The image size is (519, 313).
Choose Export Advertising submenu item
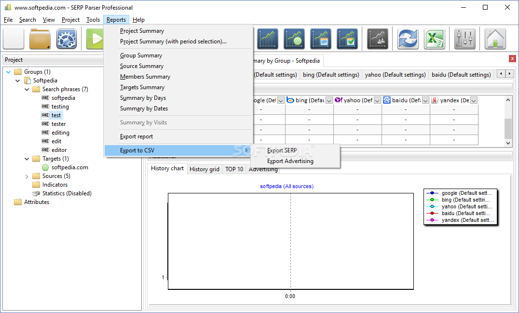tap(290, 161)
